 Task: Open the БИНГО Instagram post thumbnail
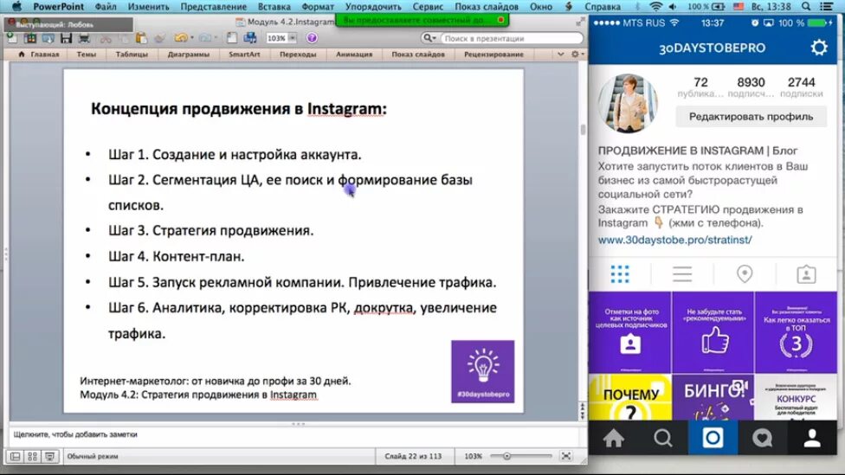(x=713, y=398)
